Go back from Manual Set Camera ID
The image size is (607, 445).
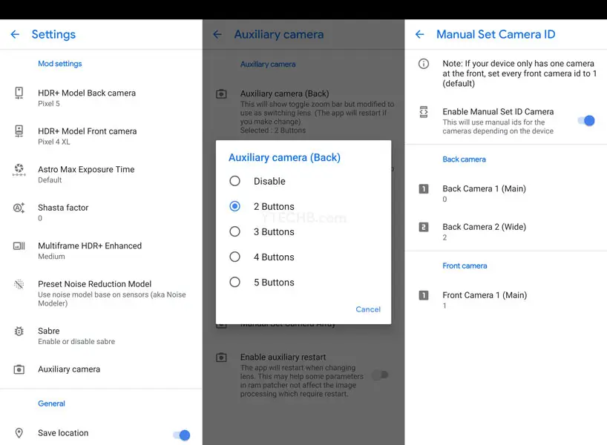420,35
